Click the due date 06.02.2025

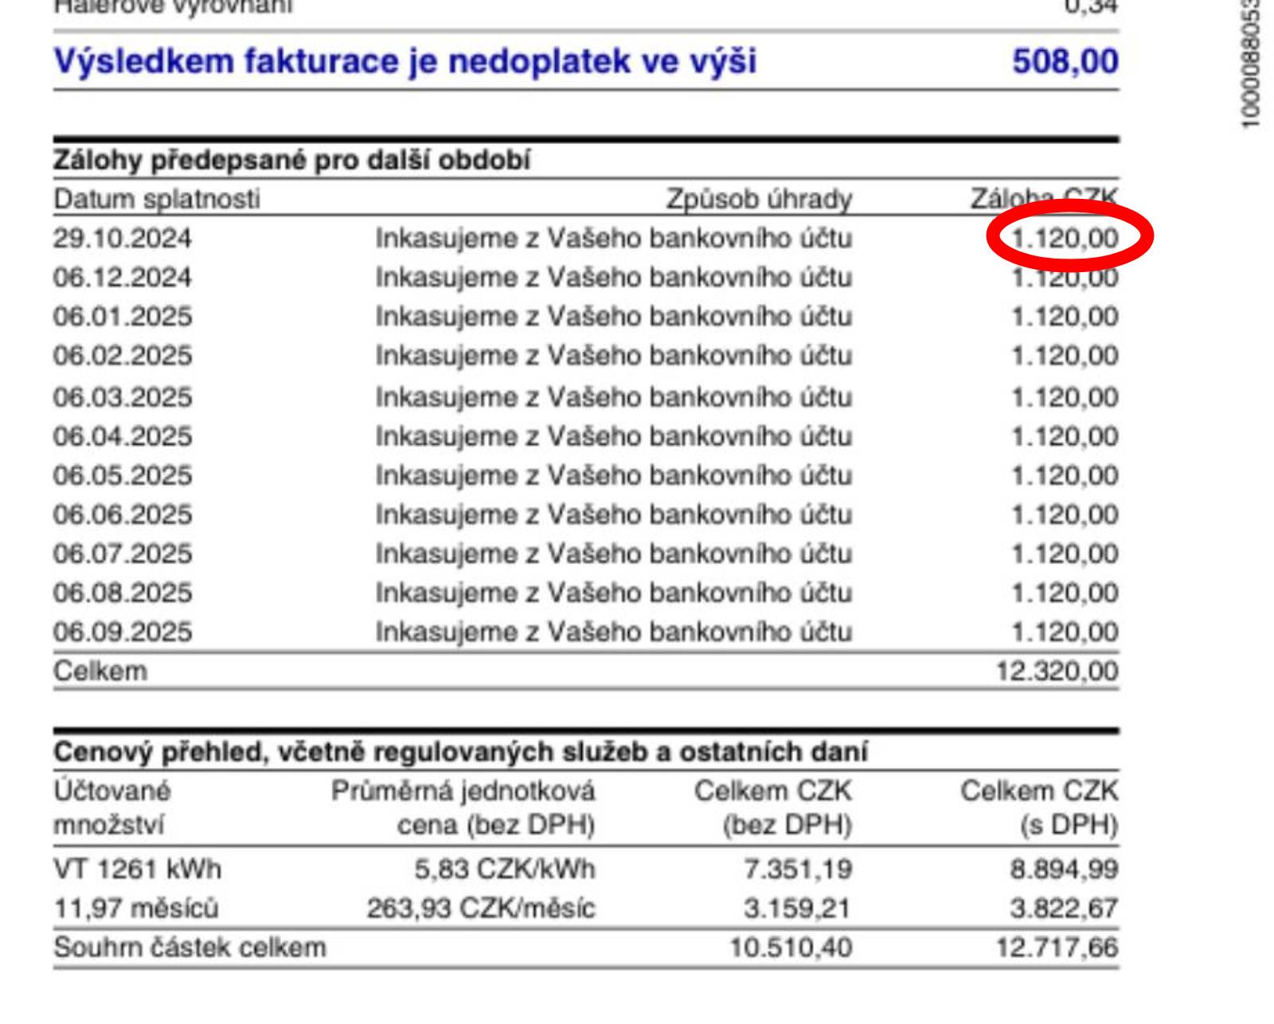coord(123,356)
